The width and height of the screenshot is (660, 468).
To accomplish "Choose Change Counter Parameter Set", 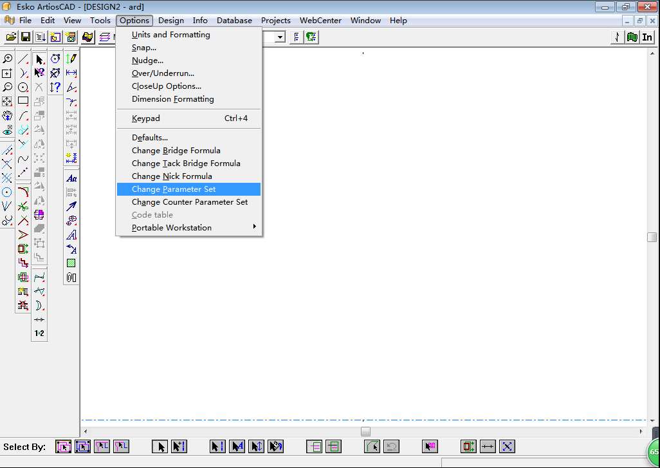I will 188,201.
